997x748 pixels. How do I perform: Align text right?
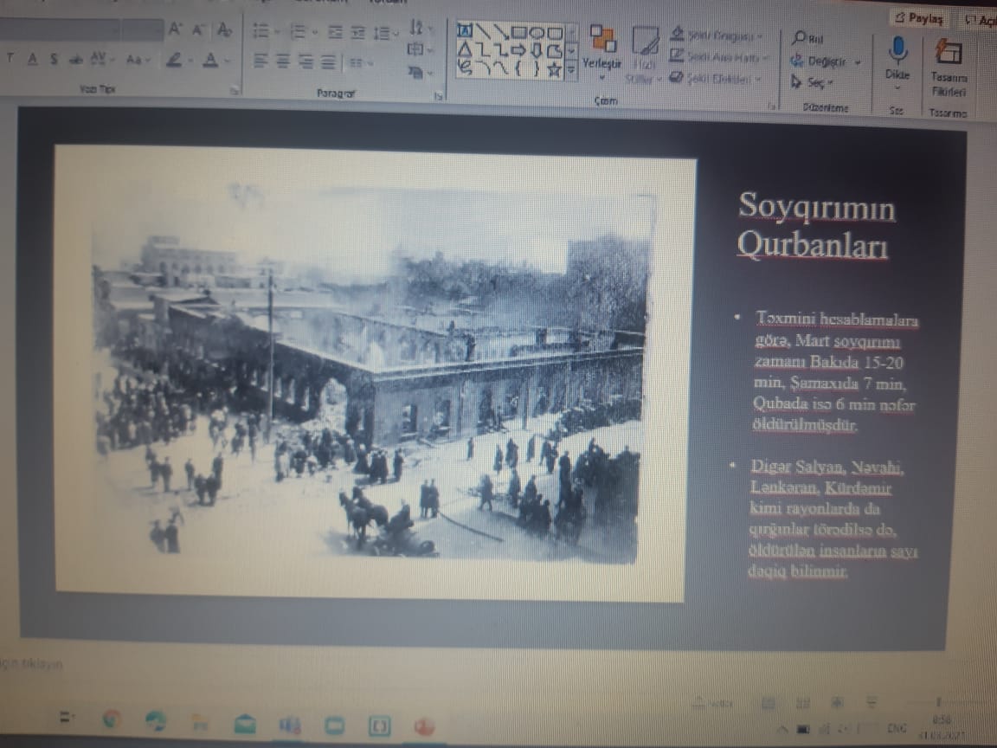click(x=306, y=61)
